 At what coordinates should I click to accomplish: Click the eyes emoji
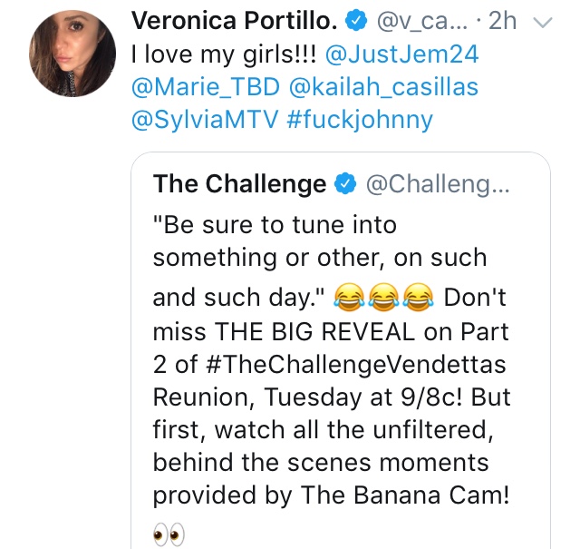pyautogui.click(x=169, y=534)
